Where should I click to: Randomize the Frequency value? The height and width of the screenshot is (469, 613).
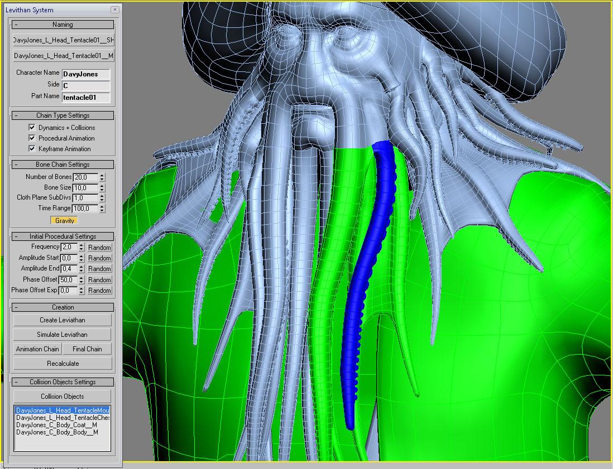tap(99, 248)
